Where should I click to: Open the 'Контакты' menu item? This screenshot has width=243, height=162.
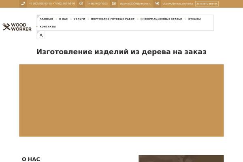point(47,27)
